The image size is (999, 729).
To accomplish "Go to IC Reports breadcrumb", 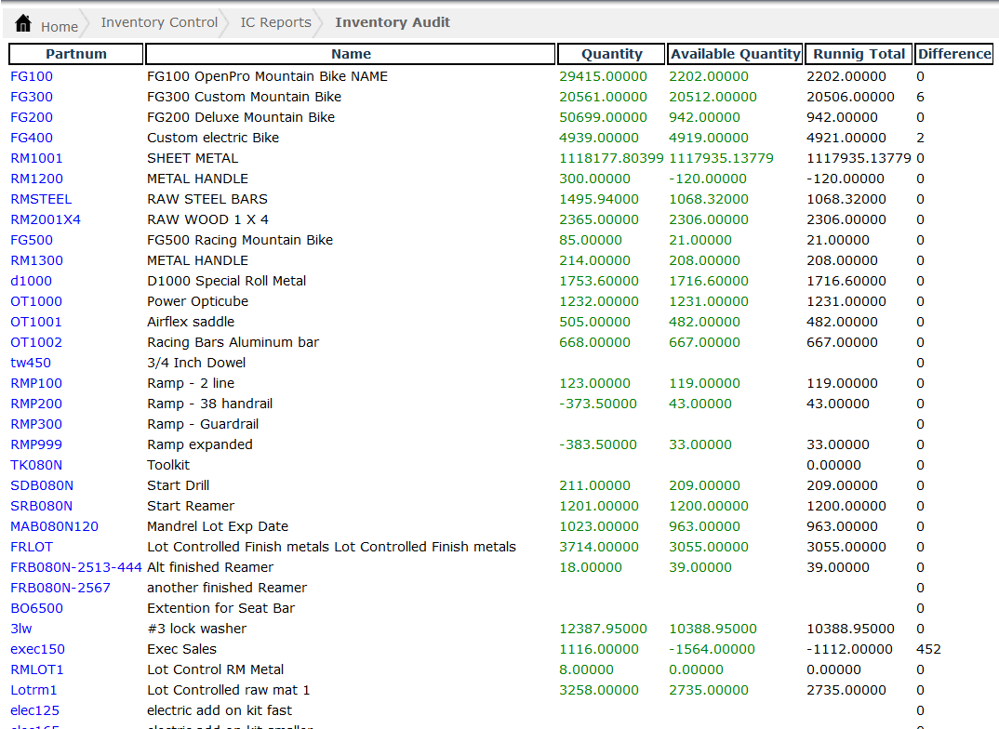I will tap(275, 22).
